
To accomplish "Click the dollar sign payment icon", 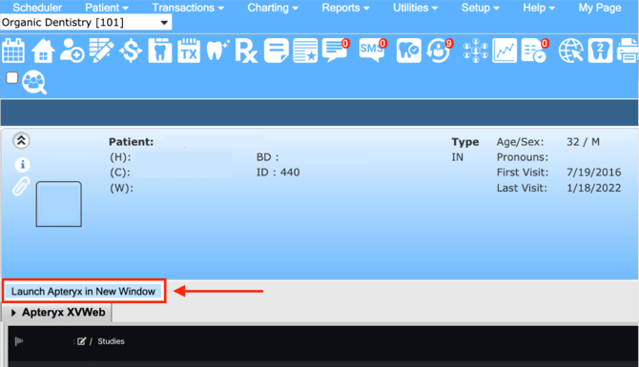I will click(x=131, y=51).
